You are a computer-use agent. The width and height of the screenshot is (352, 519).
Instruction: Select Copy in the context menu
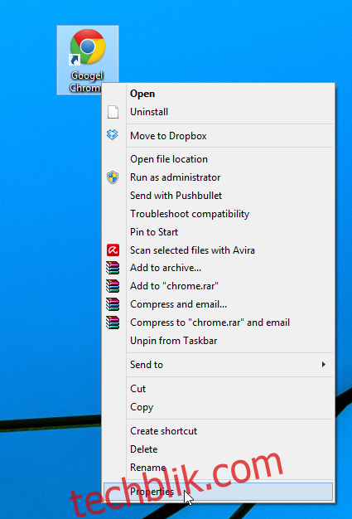tap(218, 407)
